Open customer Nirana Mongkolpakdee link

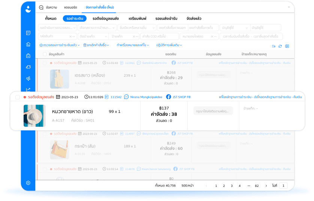click(146, 97)
